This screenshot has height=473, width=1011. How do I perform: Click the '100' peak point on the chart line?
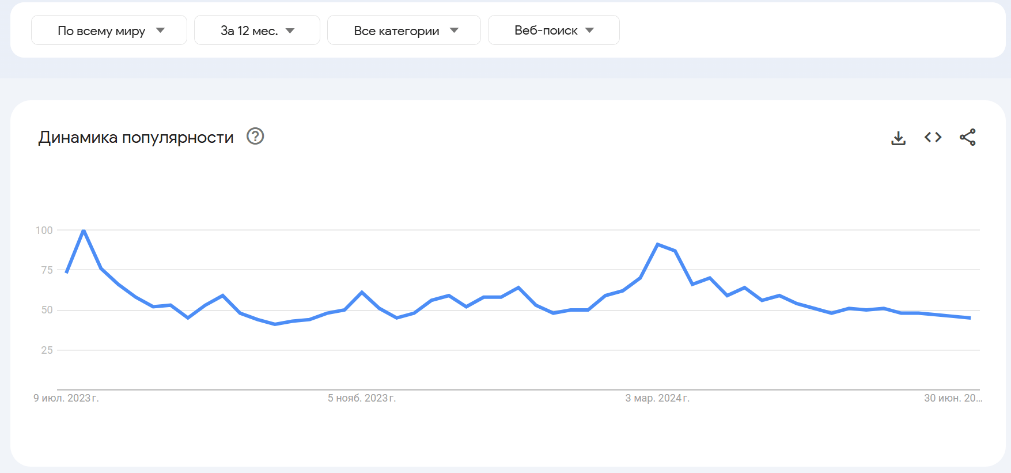(84, 230)
